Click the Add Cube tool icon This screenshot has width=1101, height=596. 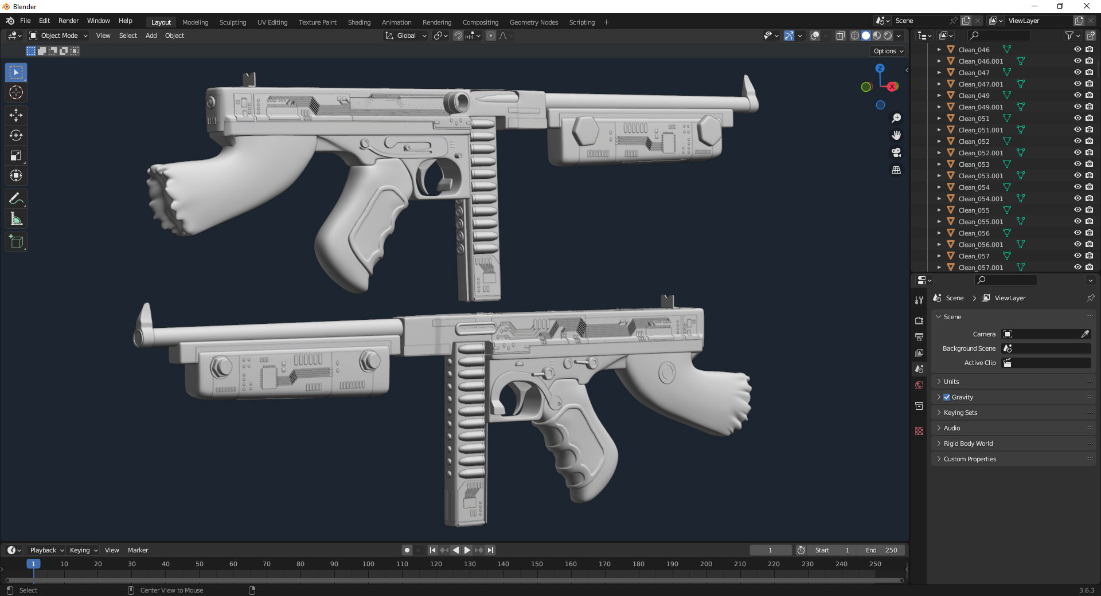click(16, 242)
